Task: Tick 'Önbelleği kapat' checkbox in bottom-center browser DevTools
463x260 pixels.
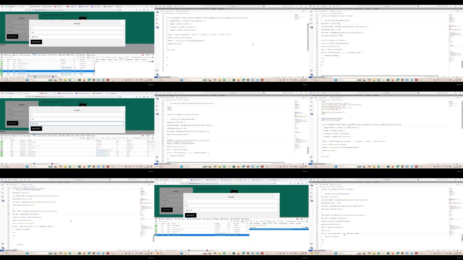Action: [x=286, y=221]
